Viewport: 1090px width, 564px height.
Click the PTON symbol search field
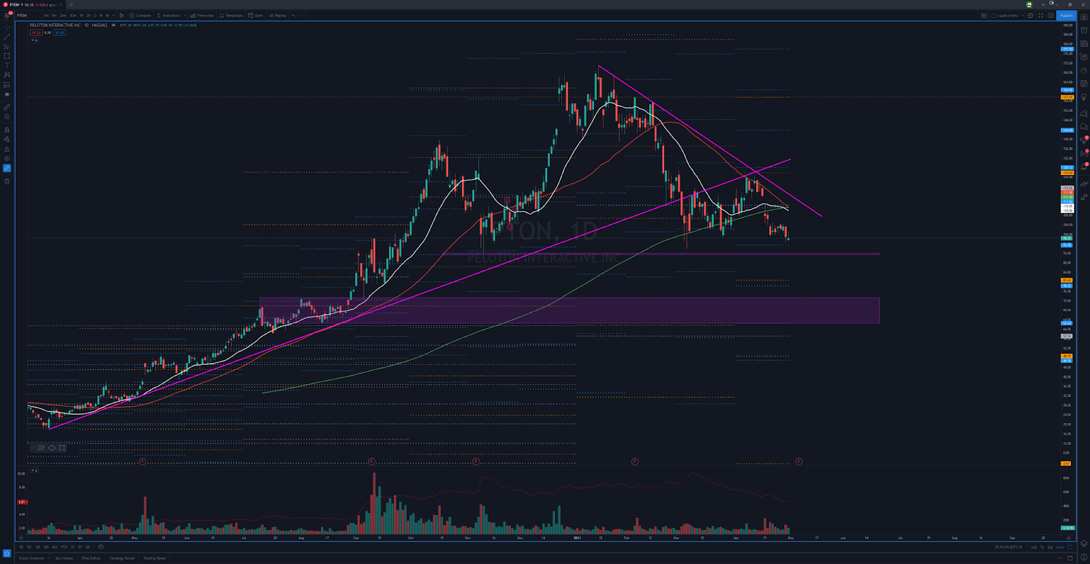[x=27, y=16]
